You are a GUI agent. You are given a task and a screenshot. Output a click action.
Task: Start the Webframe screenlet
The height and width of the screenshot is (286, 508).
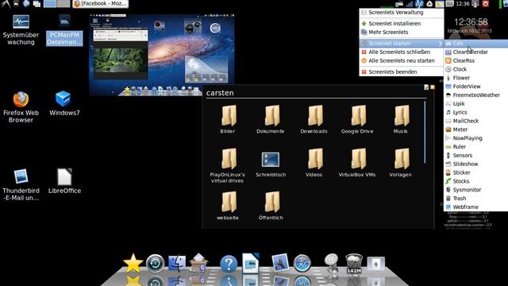click(x=475, y=207)
